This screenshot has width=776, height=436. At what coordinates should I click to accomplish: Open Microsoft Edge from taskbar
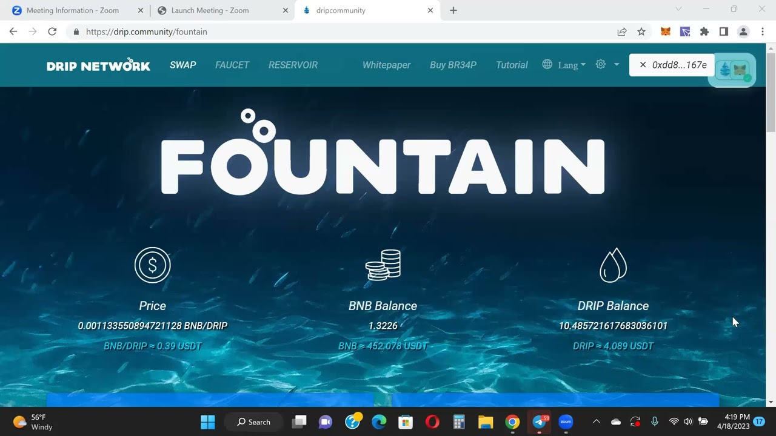click(379, 422)
